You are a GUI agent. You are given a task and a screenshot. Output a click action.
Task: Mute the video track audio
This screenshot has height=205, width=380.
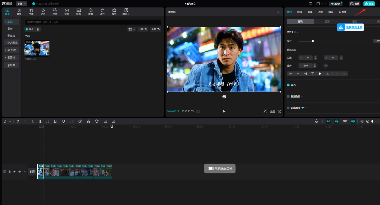point(20,172)
